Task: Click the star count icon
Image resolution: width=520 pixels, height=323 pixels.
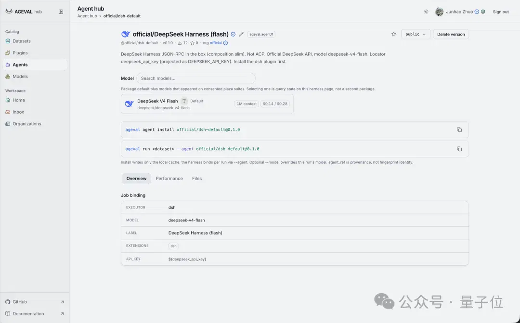Action: pos(192,43)
